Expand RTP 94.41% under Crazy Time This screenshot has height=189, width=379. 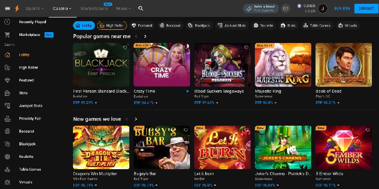[145, 103]
